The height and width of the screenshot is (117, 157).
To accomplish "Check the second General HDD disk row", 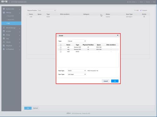I will click(61, 49).
